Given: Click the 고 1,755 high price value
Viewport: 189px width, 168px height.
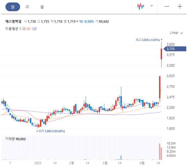Looking at the screenshot, I should coord(43,22).
